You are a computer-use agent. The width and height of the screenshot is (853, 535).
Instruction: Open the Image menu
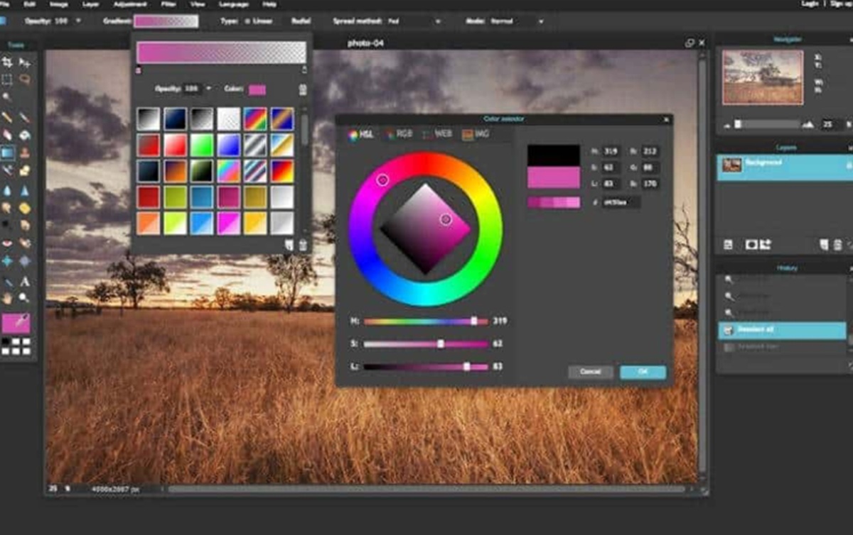(x=58, y=4)
